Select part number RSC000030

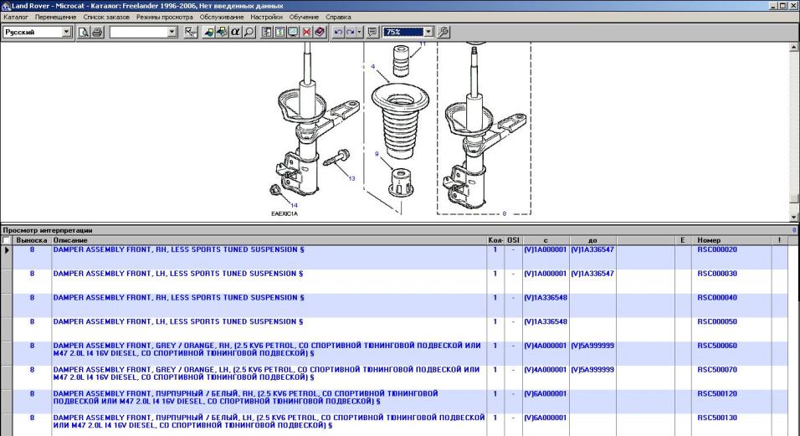717,274
